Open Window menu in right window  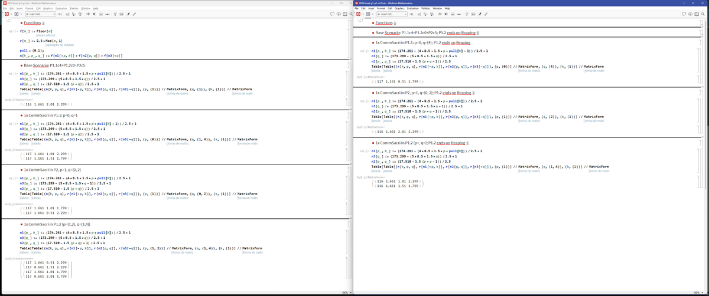pyautogui.click(x=437, y=8)
